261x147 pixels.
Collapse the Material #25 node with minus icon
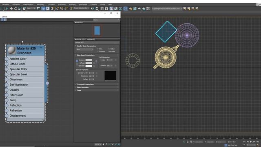point(41,48)
